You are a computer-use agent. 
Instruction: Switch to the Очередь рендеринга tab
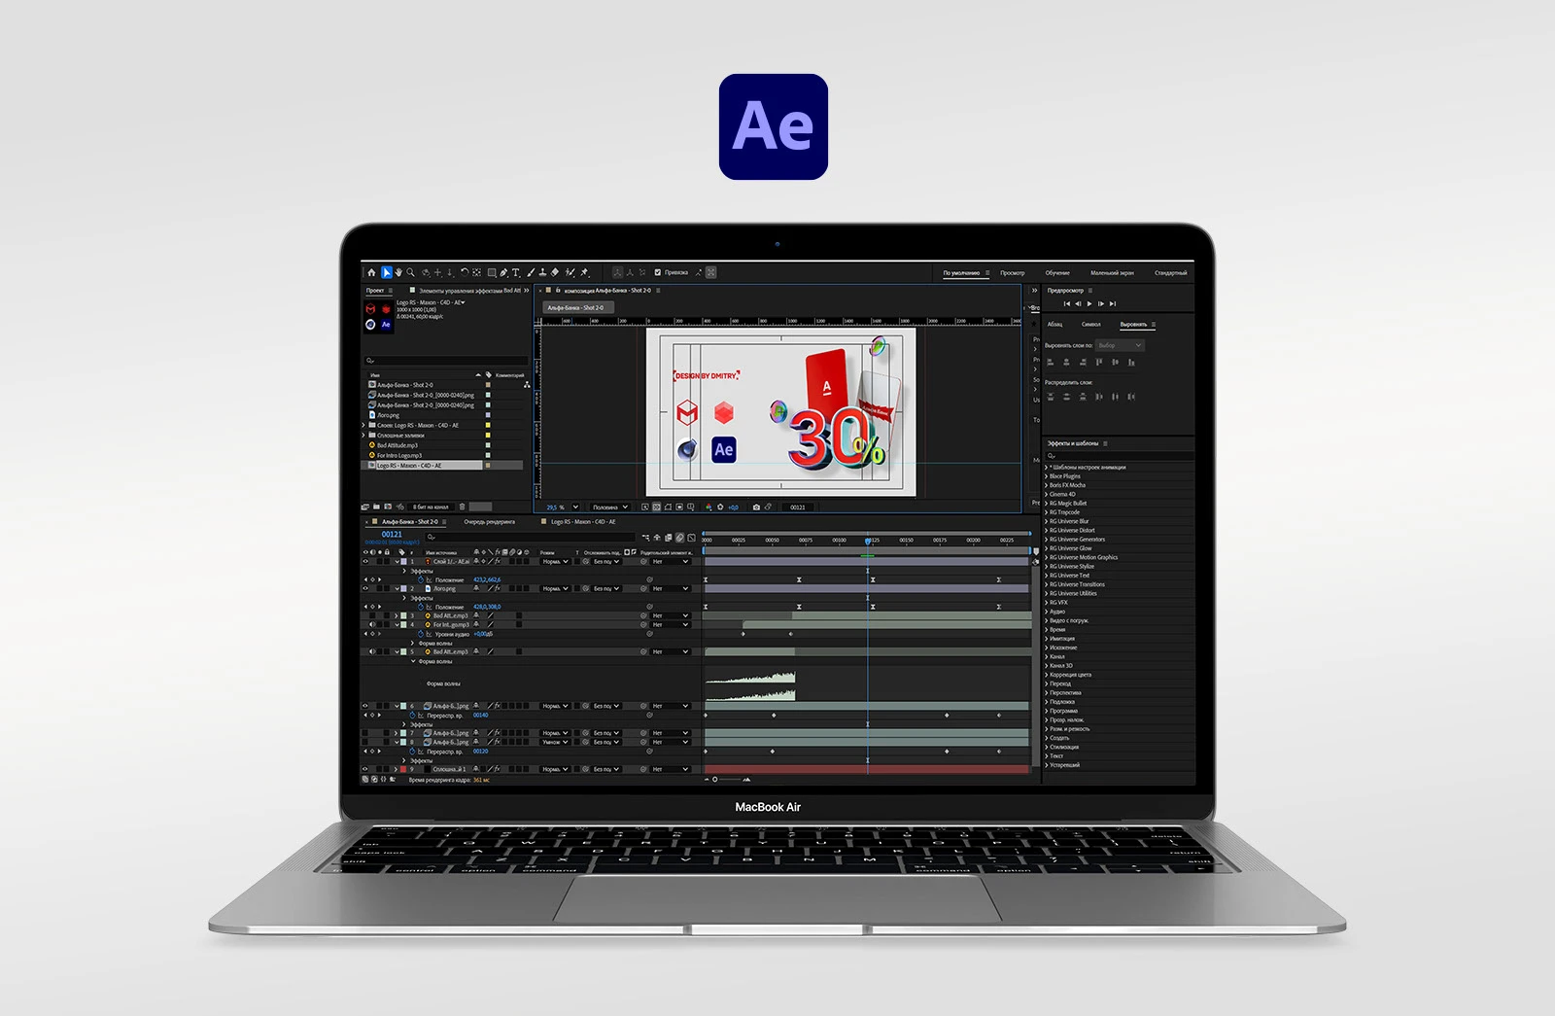point(489,522)
